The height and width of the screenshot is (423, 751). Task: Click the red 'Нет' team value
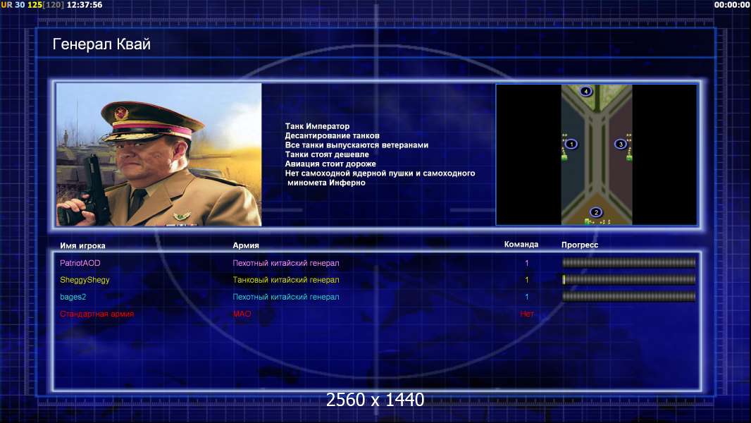tap(527, 314)
